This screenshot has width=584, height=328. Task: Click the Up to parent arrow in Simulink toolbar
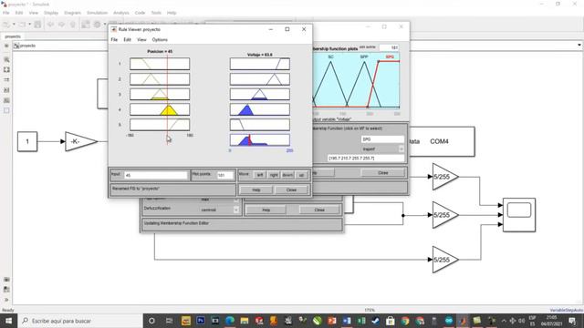click(73, 25)
